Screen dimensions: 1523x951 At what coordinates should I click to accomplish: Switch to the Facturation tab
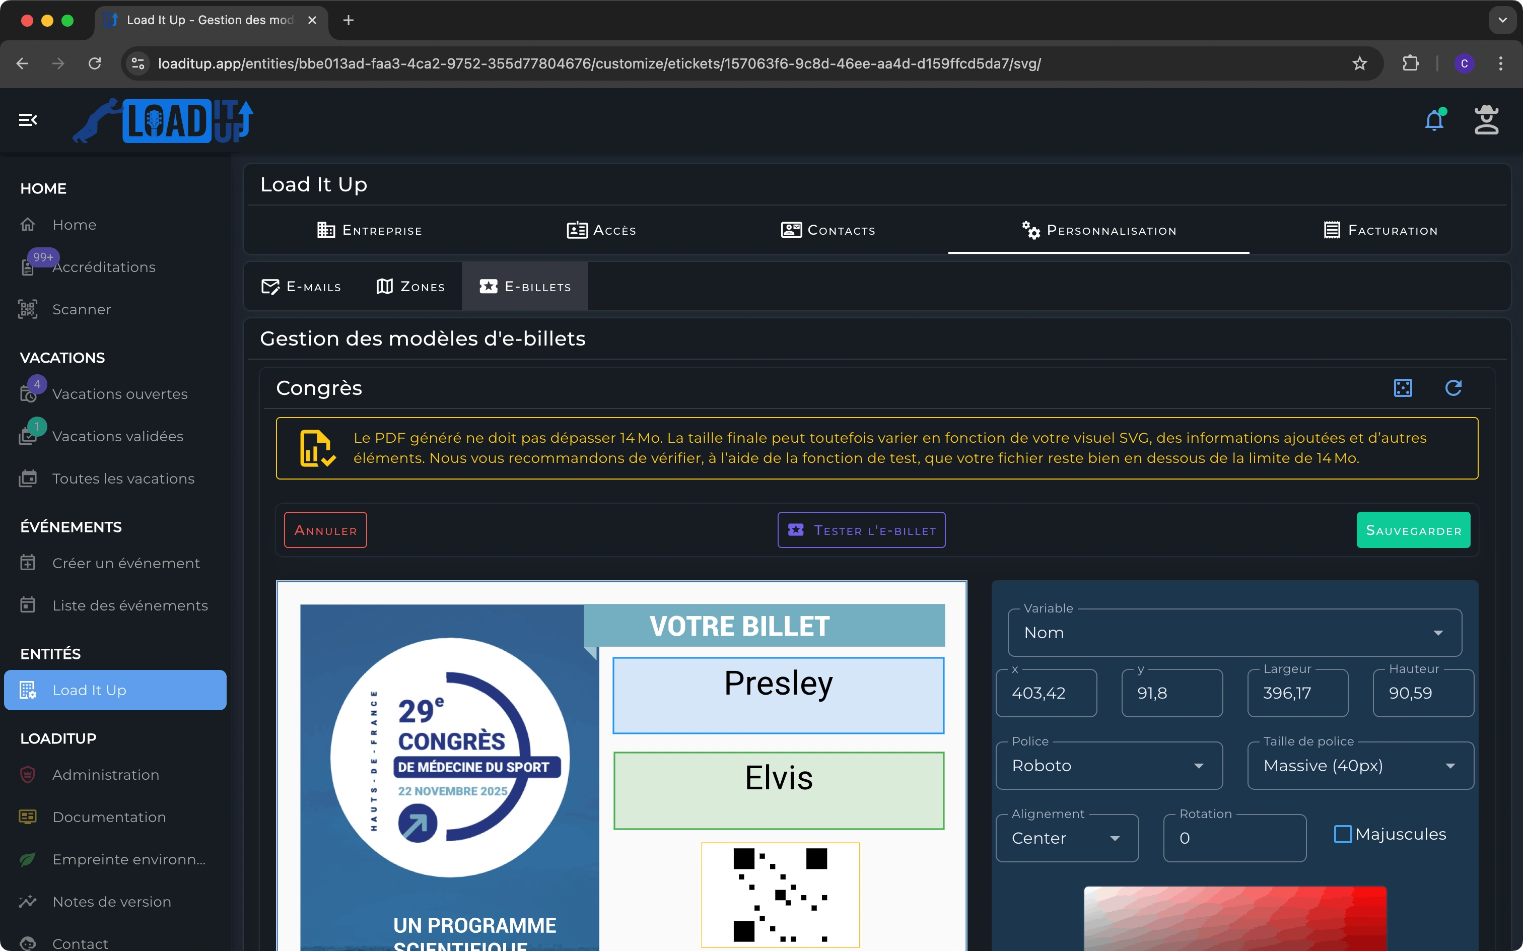pos(1379,230)
